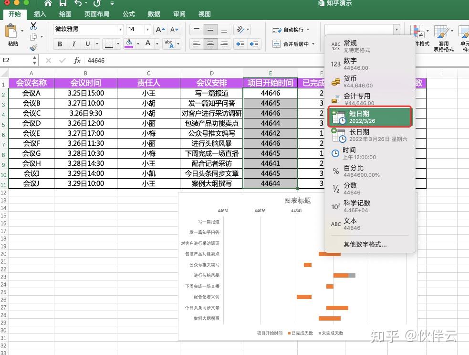Choose 文本 text format
469x355 pixels.
(x=370, y=224)
